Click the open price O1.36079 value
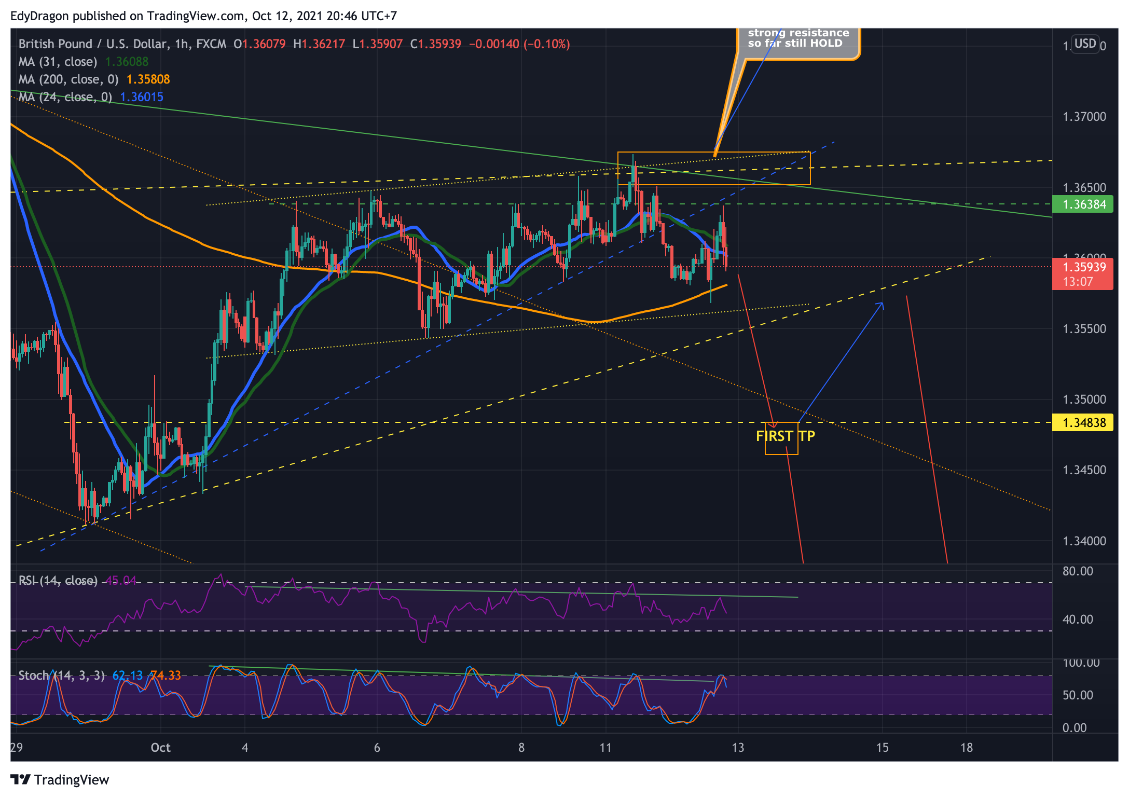 (259, 44)
